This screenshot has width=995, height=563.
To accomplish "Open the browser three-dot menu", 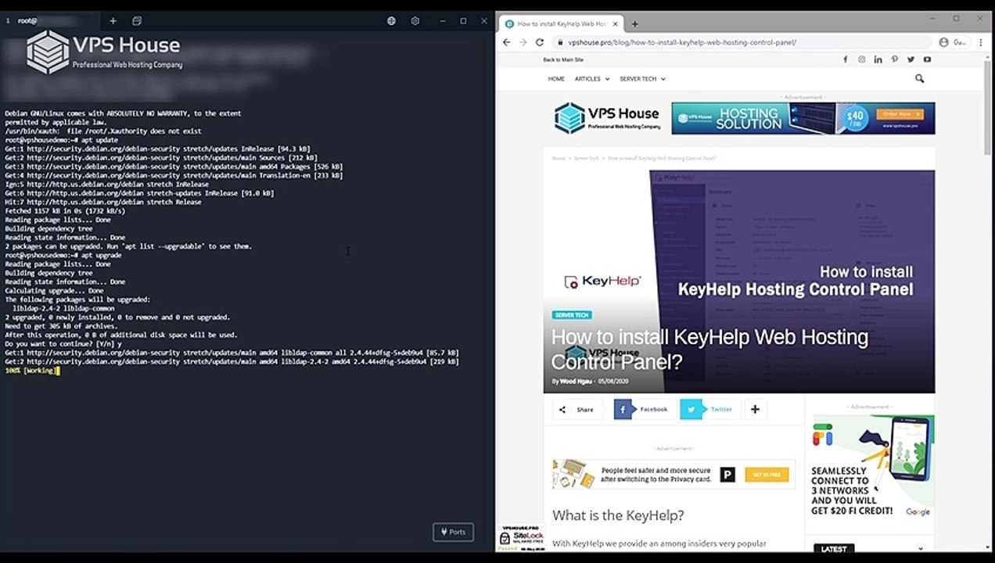I will tap(980, 42).
